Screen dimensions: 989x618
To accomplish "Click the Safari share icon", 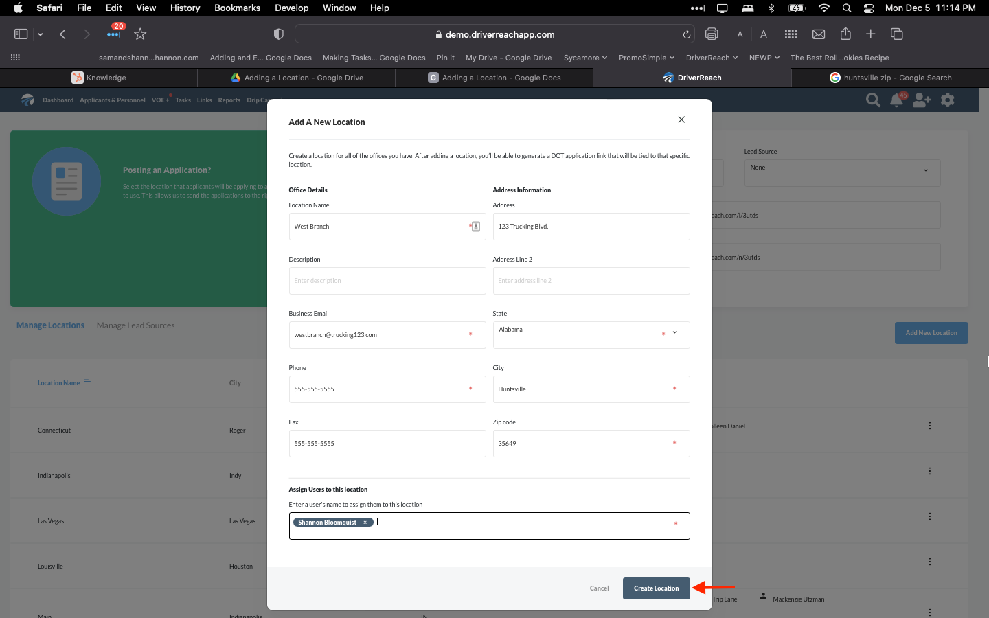I will click(x=845, y=34).
